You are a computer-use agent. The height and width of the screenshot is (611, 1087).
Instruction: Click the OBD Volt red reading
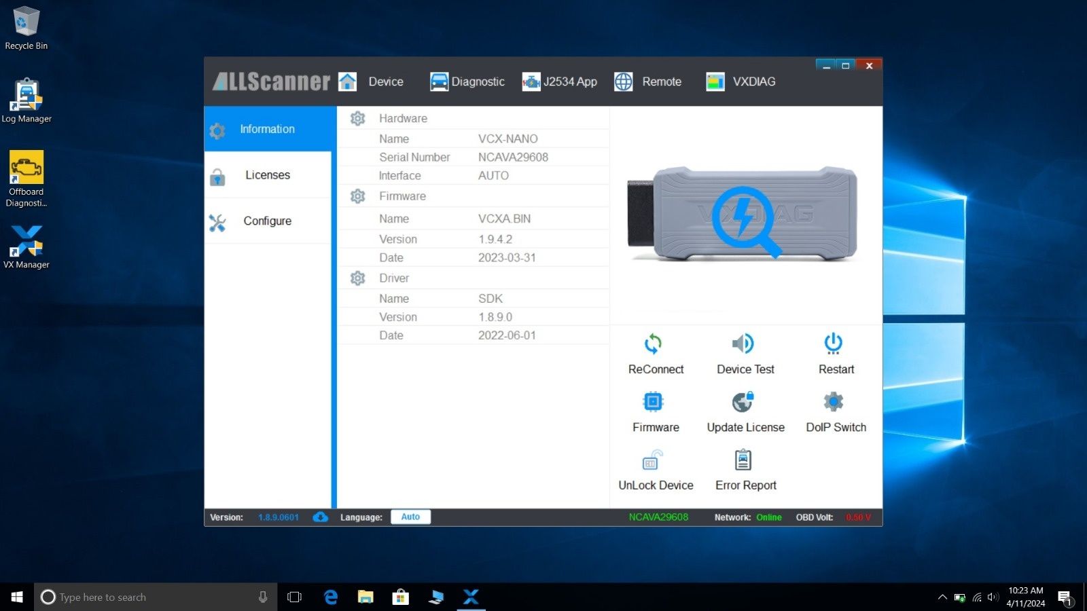coord(859,517)
